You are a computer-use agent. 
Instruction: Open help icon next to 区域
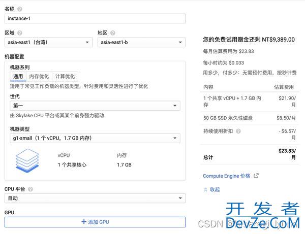[x=20, y=33]
